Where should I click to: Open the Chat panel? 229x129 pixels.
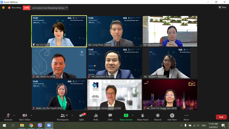coord(110,117)
